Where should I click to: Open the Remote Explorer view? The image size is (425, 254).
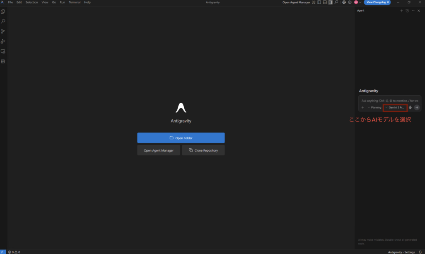(3, 51)
